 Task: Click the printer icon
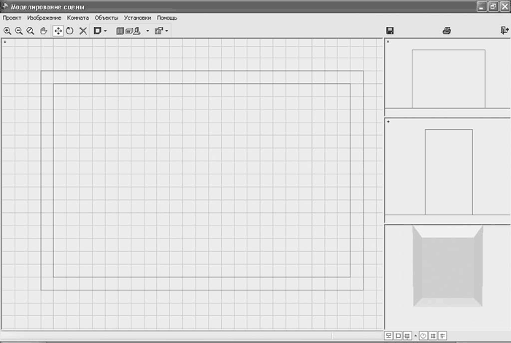click(x=447, y=31)
